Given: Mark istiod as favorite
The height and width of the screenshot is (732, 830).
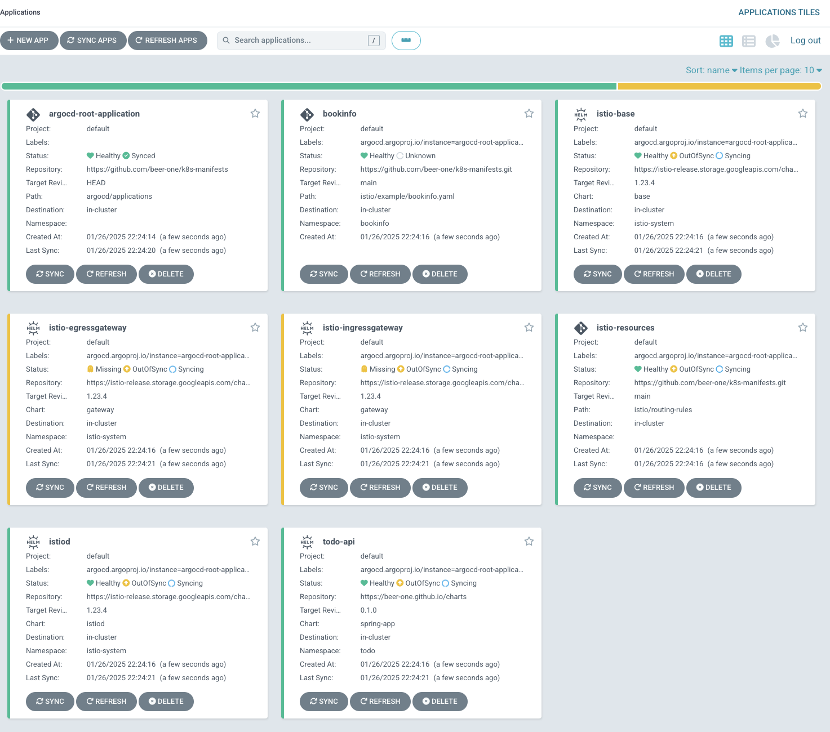Looking at the screenshot, I should [x=255, y=541].
